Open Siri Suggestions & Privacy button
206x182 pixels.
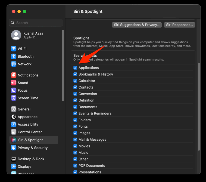pos(137,25)
